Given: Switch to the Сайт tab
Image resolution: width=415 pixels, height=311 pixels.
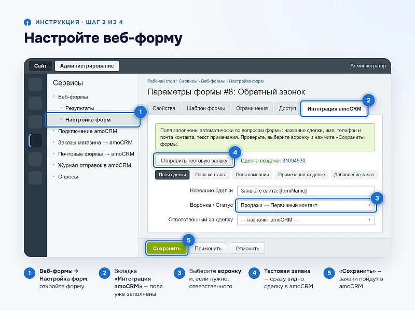Looking at the screenshot, I should [40, 66].
